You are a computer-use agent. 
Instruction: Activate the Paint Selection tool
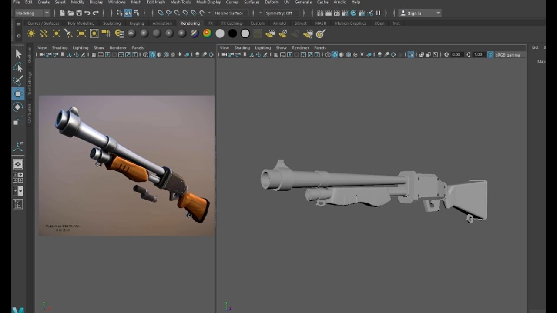point(18,80)
